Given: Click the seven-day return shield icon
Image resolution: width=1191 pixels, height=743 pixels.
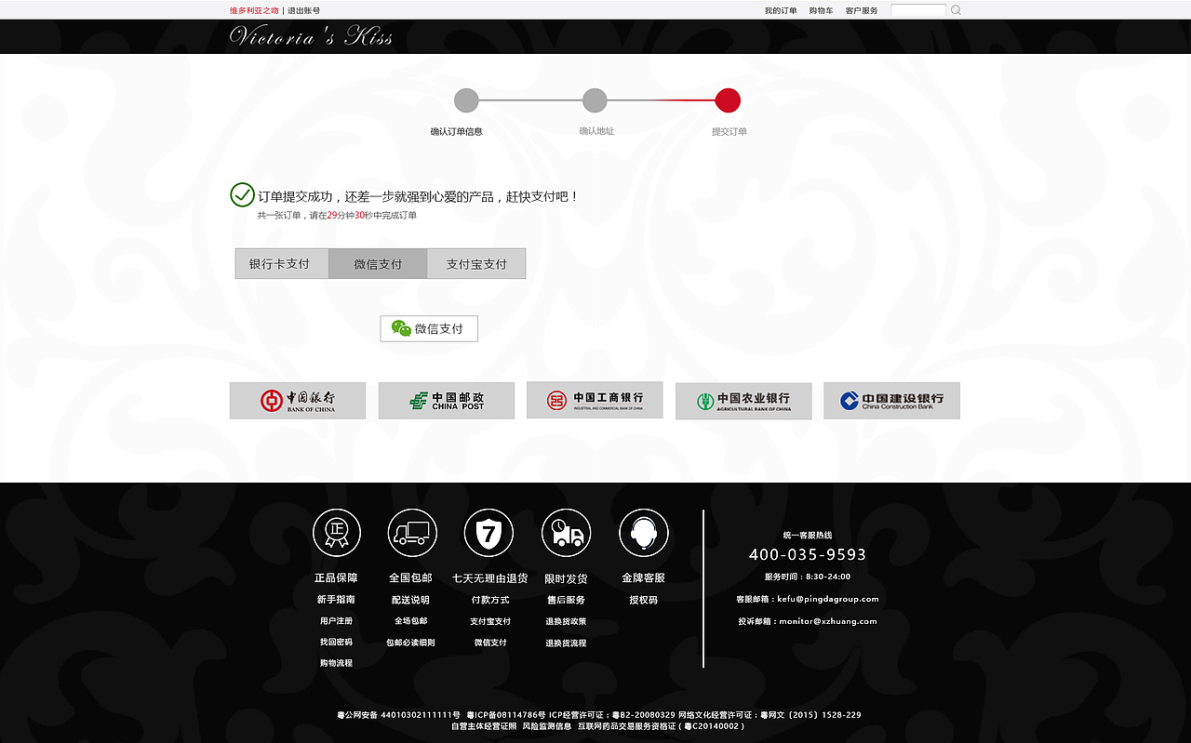Looking at the screenshot, I should [x=488, y=533].
